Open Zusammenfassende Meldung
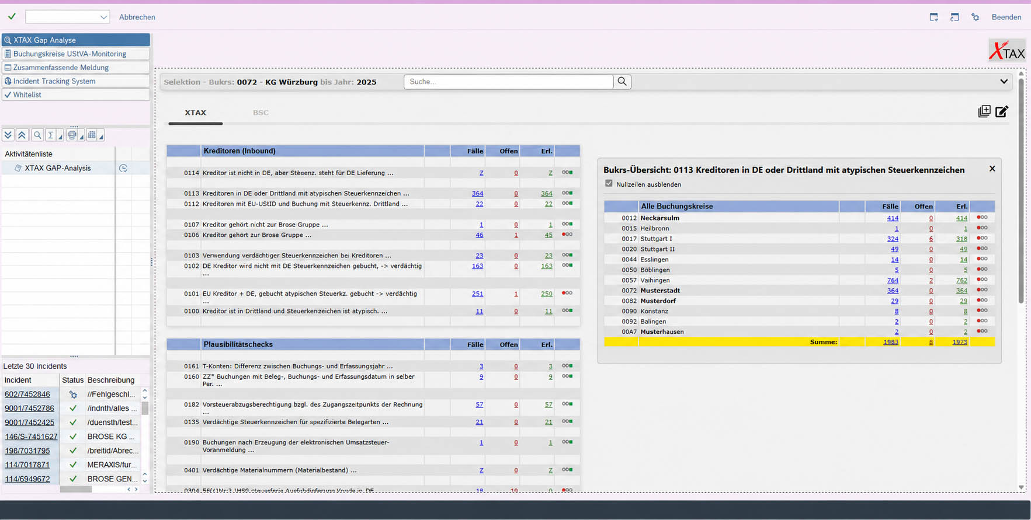1031x520 pixels. (76, 67)
